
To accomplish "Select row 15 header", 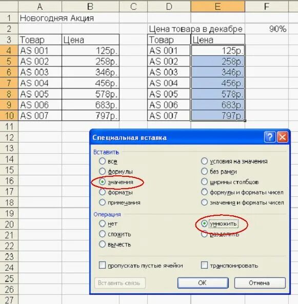I will tap(9, 170).
